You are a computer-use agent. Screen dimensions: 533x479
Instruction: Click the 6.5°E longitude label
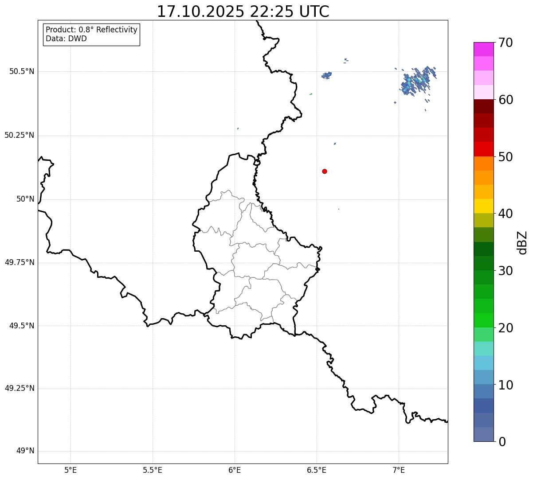tap(317, 470)
